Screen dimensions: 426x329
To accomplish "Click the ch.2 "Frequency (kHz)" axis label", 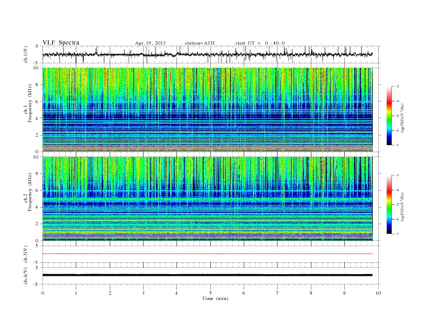I will click(x=30, y=191).
